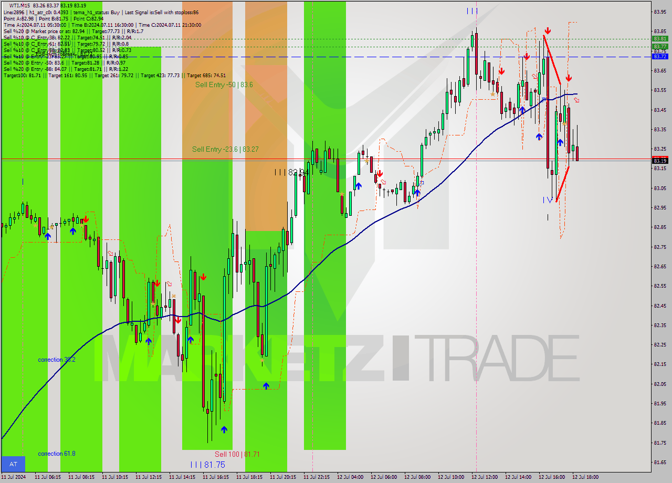The width and height of the screenshot is (672, 483).
Task: Click the '11 Jul 18:15' time axis label
Action: coord(249,477)
